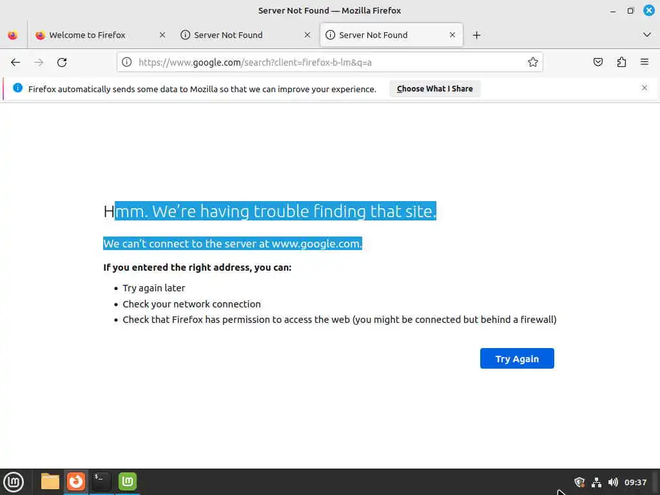This screenshot has width=660, height=495.
Task: Minimize the Firefox window
Action: click(x=613, y=10)
